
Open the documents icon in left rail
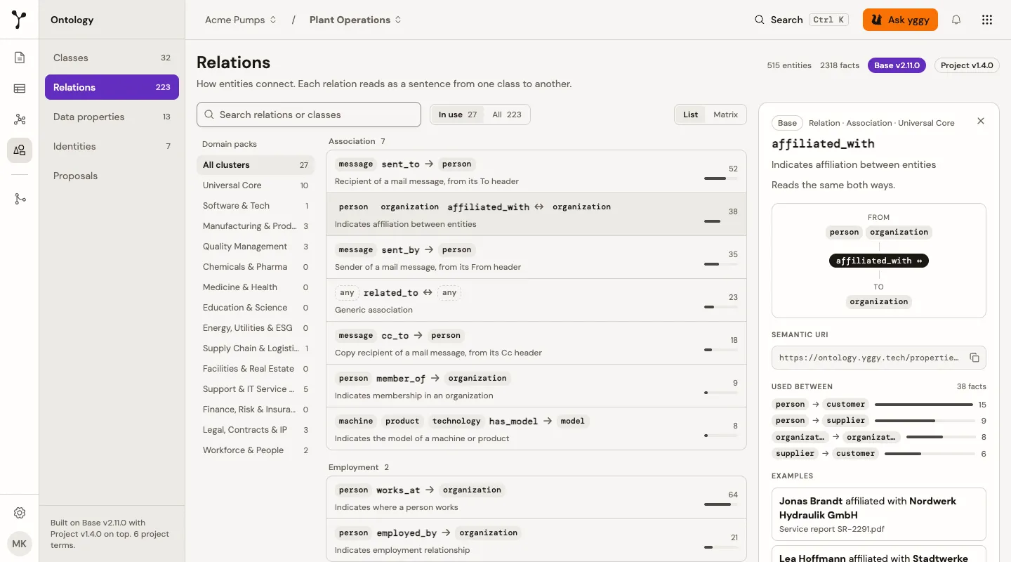20,58
